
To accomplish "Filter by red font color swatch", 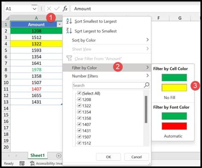I will coord(174,126).
